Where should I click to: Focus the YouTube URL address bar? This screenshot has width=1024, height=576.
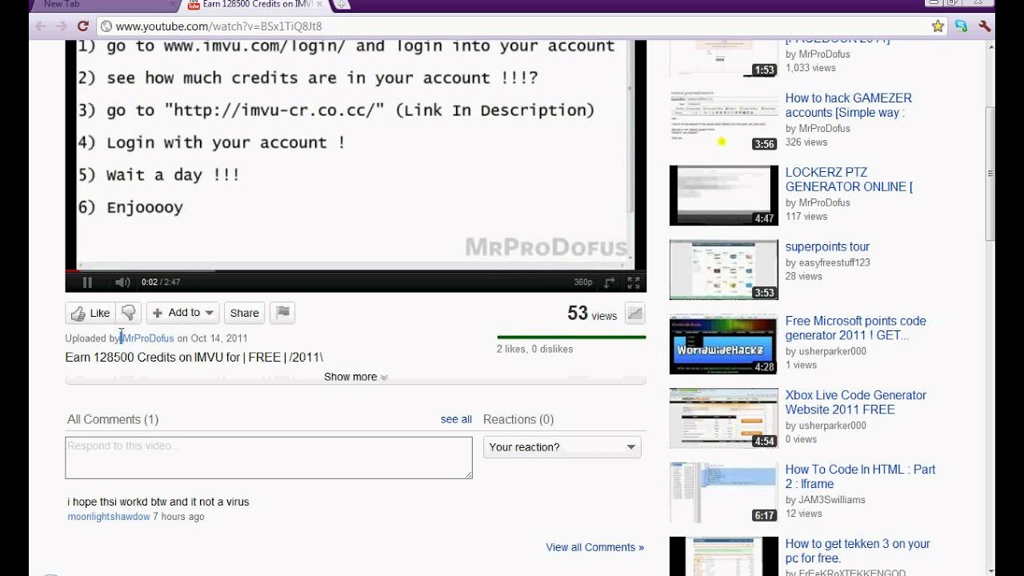[512, 26]
